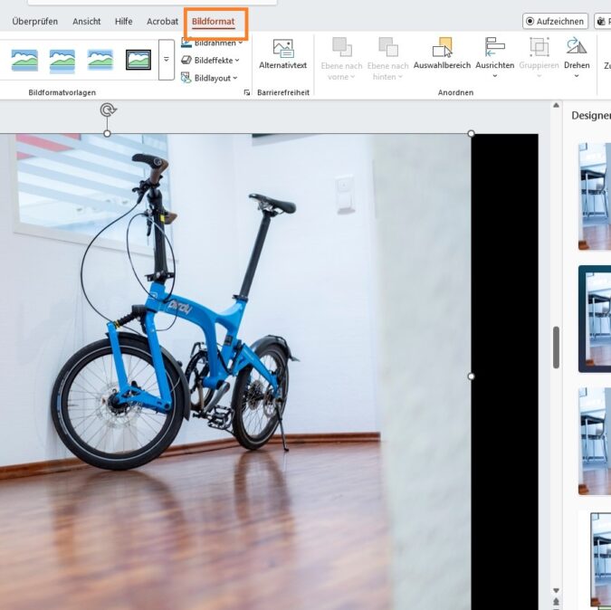Viewport: 611px width, 610px height.
Task: Open the Bildrahmen dropdown
Action: 217,43
